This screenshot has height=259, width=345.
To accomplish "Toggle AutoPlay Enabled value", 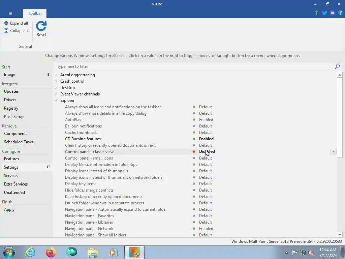I will pyautogui.click(x=206, y=120).
